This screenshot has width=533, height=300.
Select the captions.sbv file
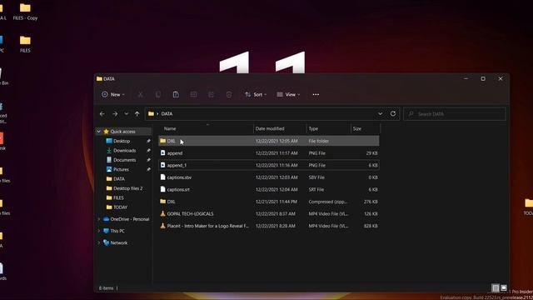268,177
